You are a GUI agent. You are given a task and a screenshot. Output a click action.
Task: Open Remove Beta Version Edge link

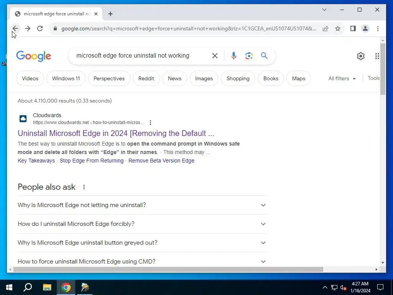[x=161, y=161]
